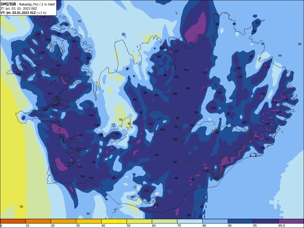
Task: Click the '10' legend scale label
Action: point(27,226)
